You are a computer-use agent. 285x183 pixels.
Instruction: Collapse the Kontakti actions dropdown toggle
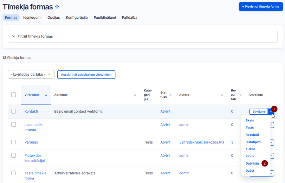click(271, 112)
